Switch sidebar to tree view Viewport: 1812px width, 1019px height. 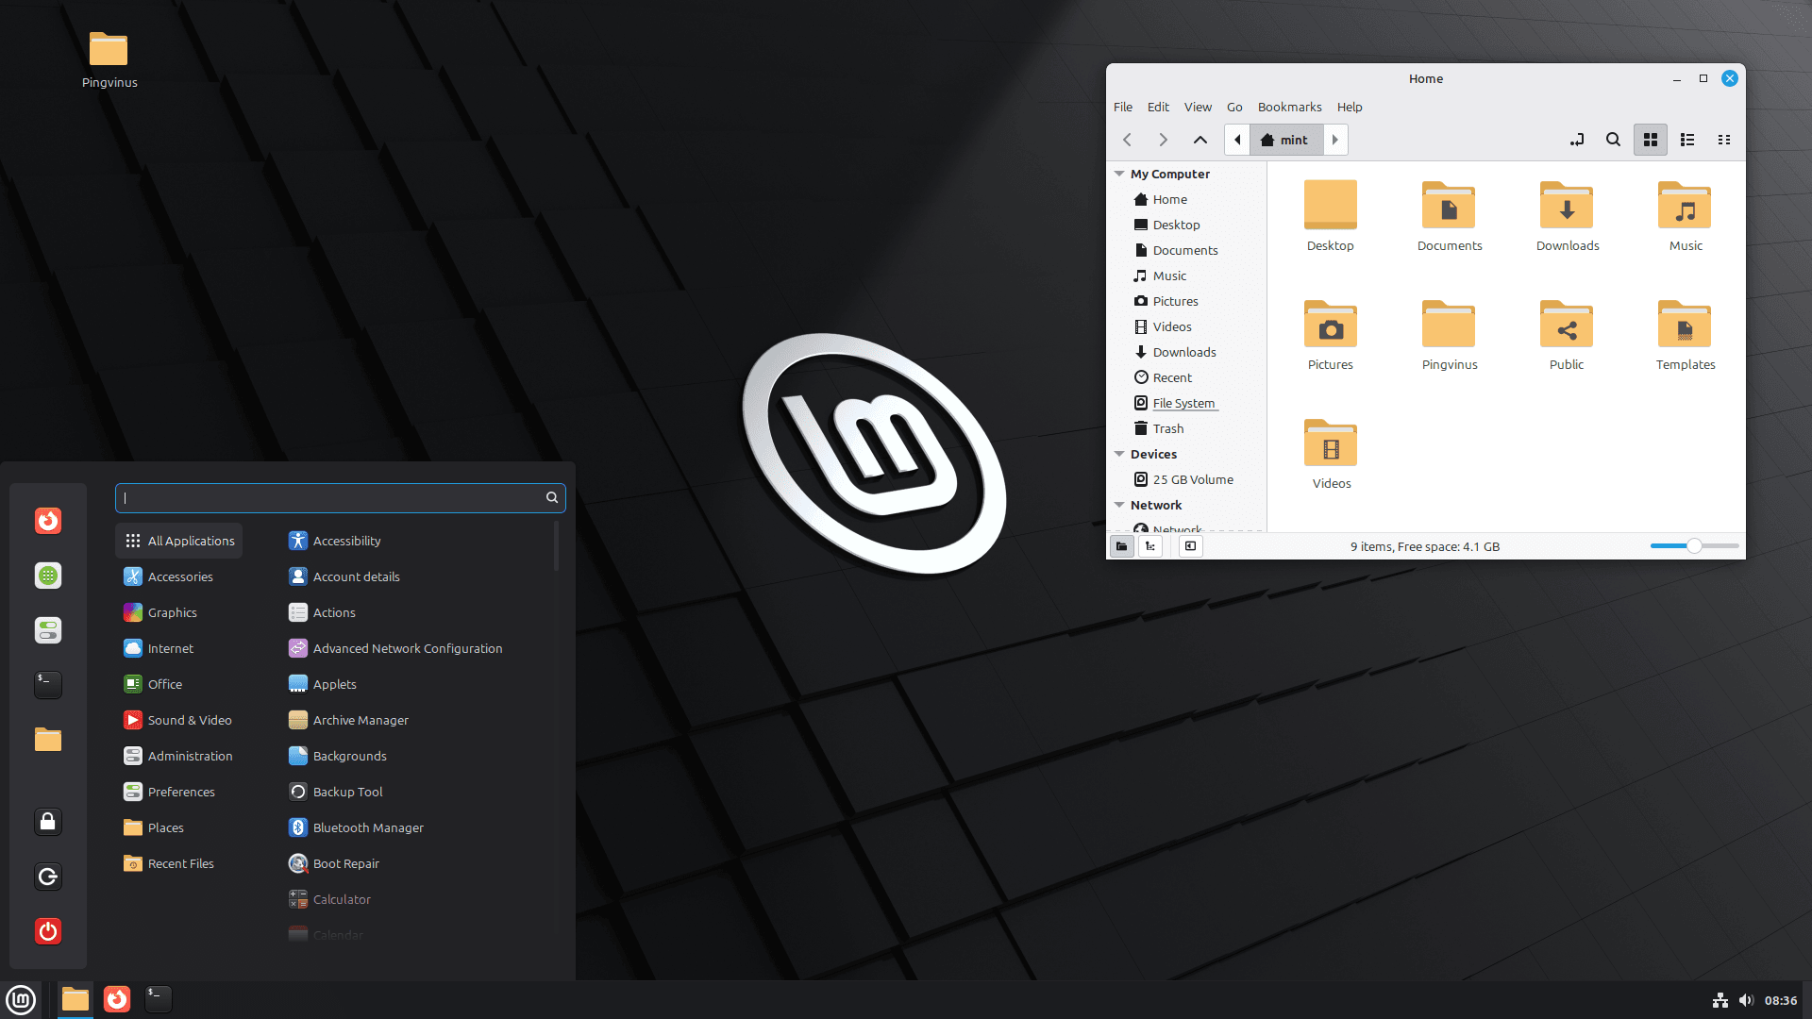tap(1150, 546)
